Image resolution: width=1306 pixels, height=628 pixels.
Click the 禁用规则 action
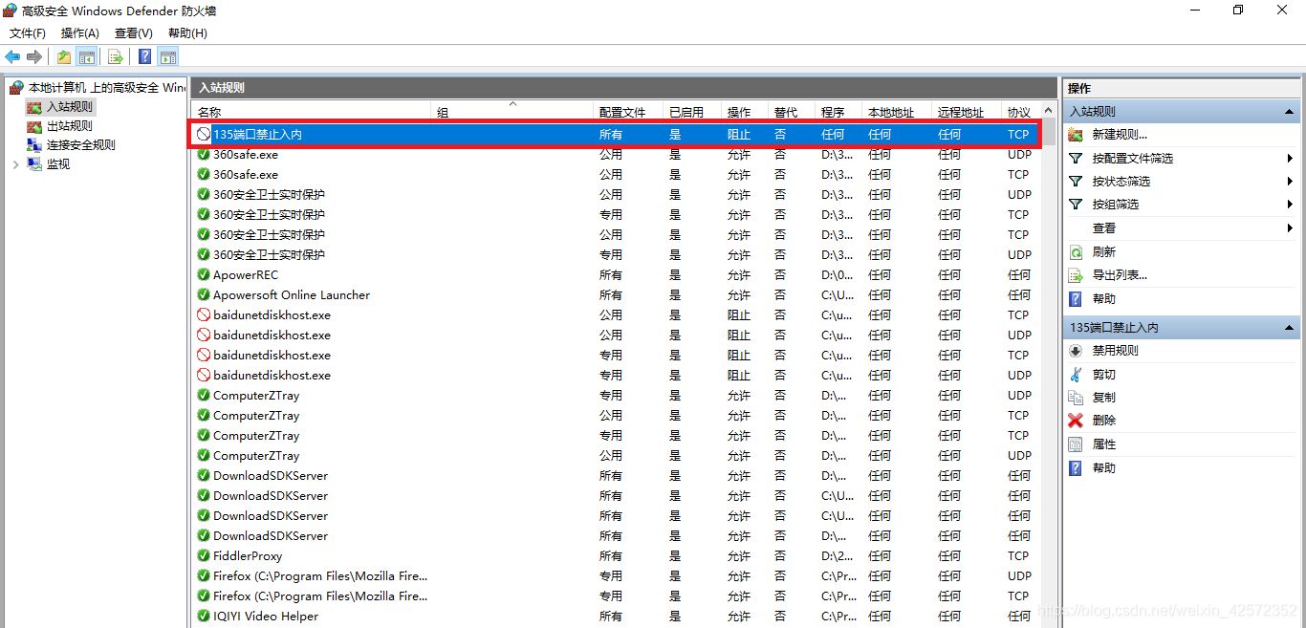[1115, 351]
